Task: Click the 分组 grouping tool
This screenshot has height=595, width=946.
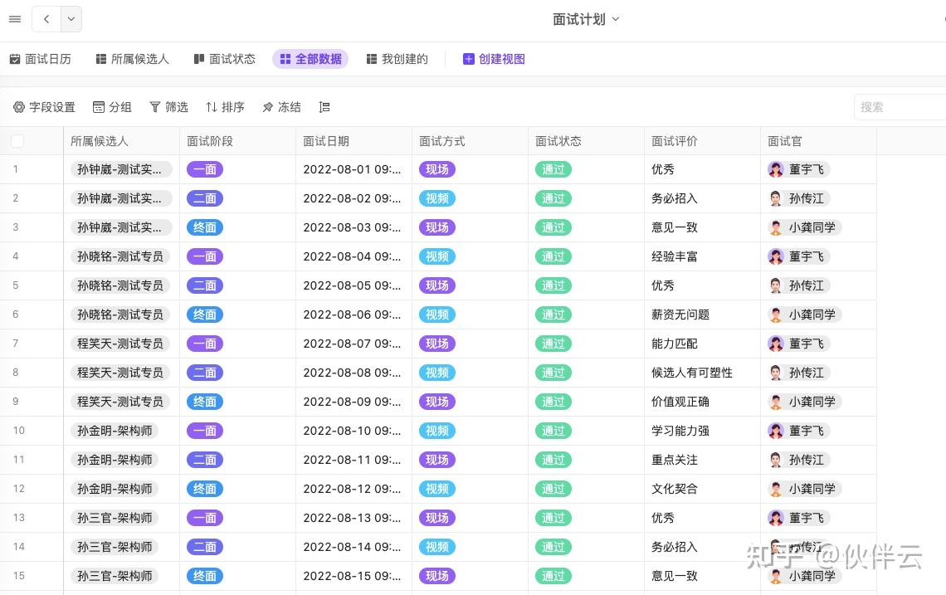Action: pos(112,107)
